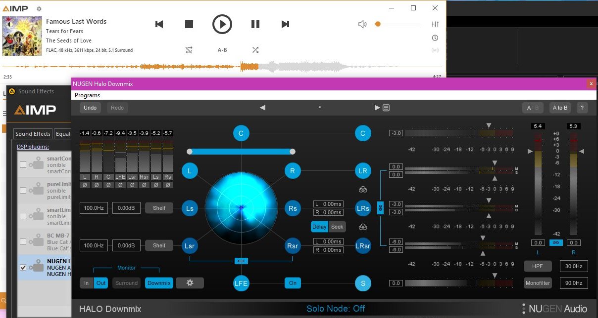Start playback with the Play button
This screenshot has height=318, width=598.
222,24
